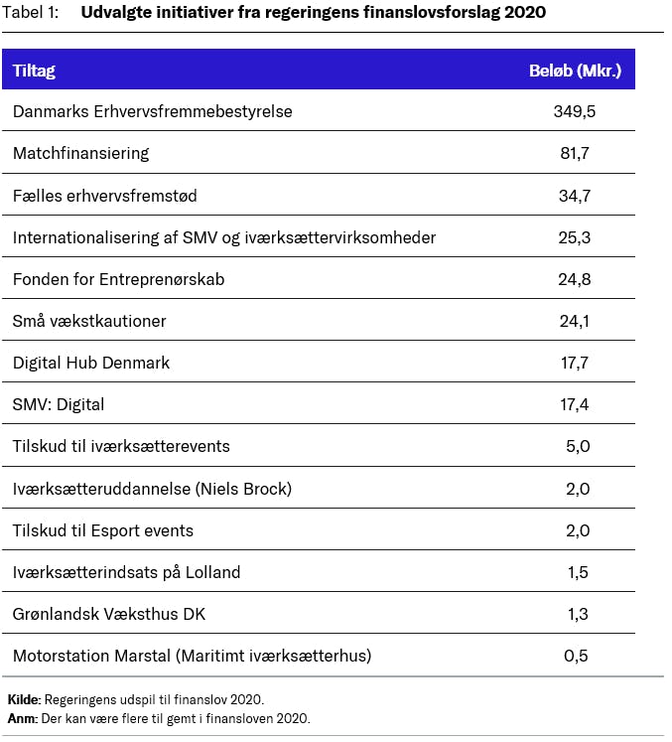672x742 pixels.
Task: Select the Danmarks Erhvervsfremmebestyrelse row label
Action: coord(152,112)
